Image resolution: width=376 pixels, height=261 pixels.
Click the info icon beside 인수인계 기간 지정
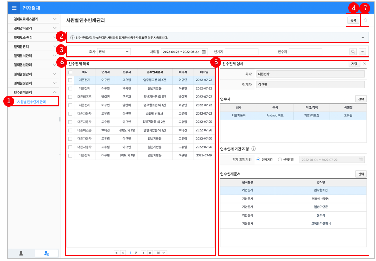(253, 149)
